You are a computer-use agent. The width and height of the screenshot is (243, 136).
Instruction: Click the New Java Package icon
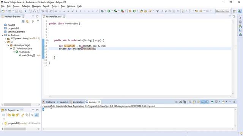[130, 11]
